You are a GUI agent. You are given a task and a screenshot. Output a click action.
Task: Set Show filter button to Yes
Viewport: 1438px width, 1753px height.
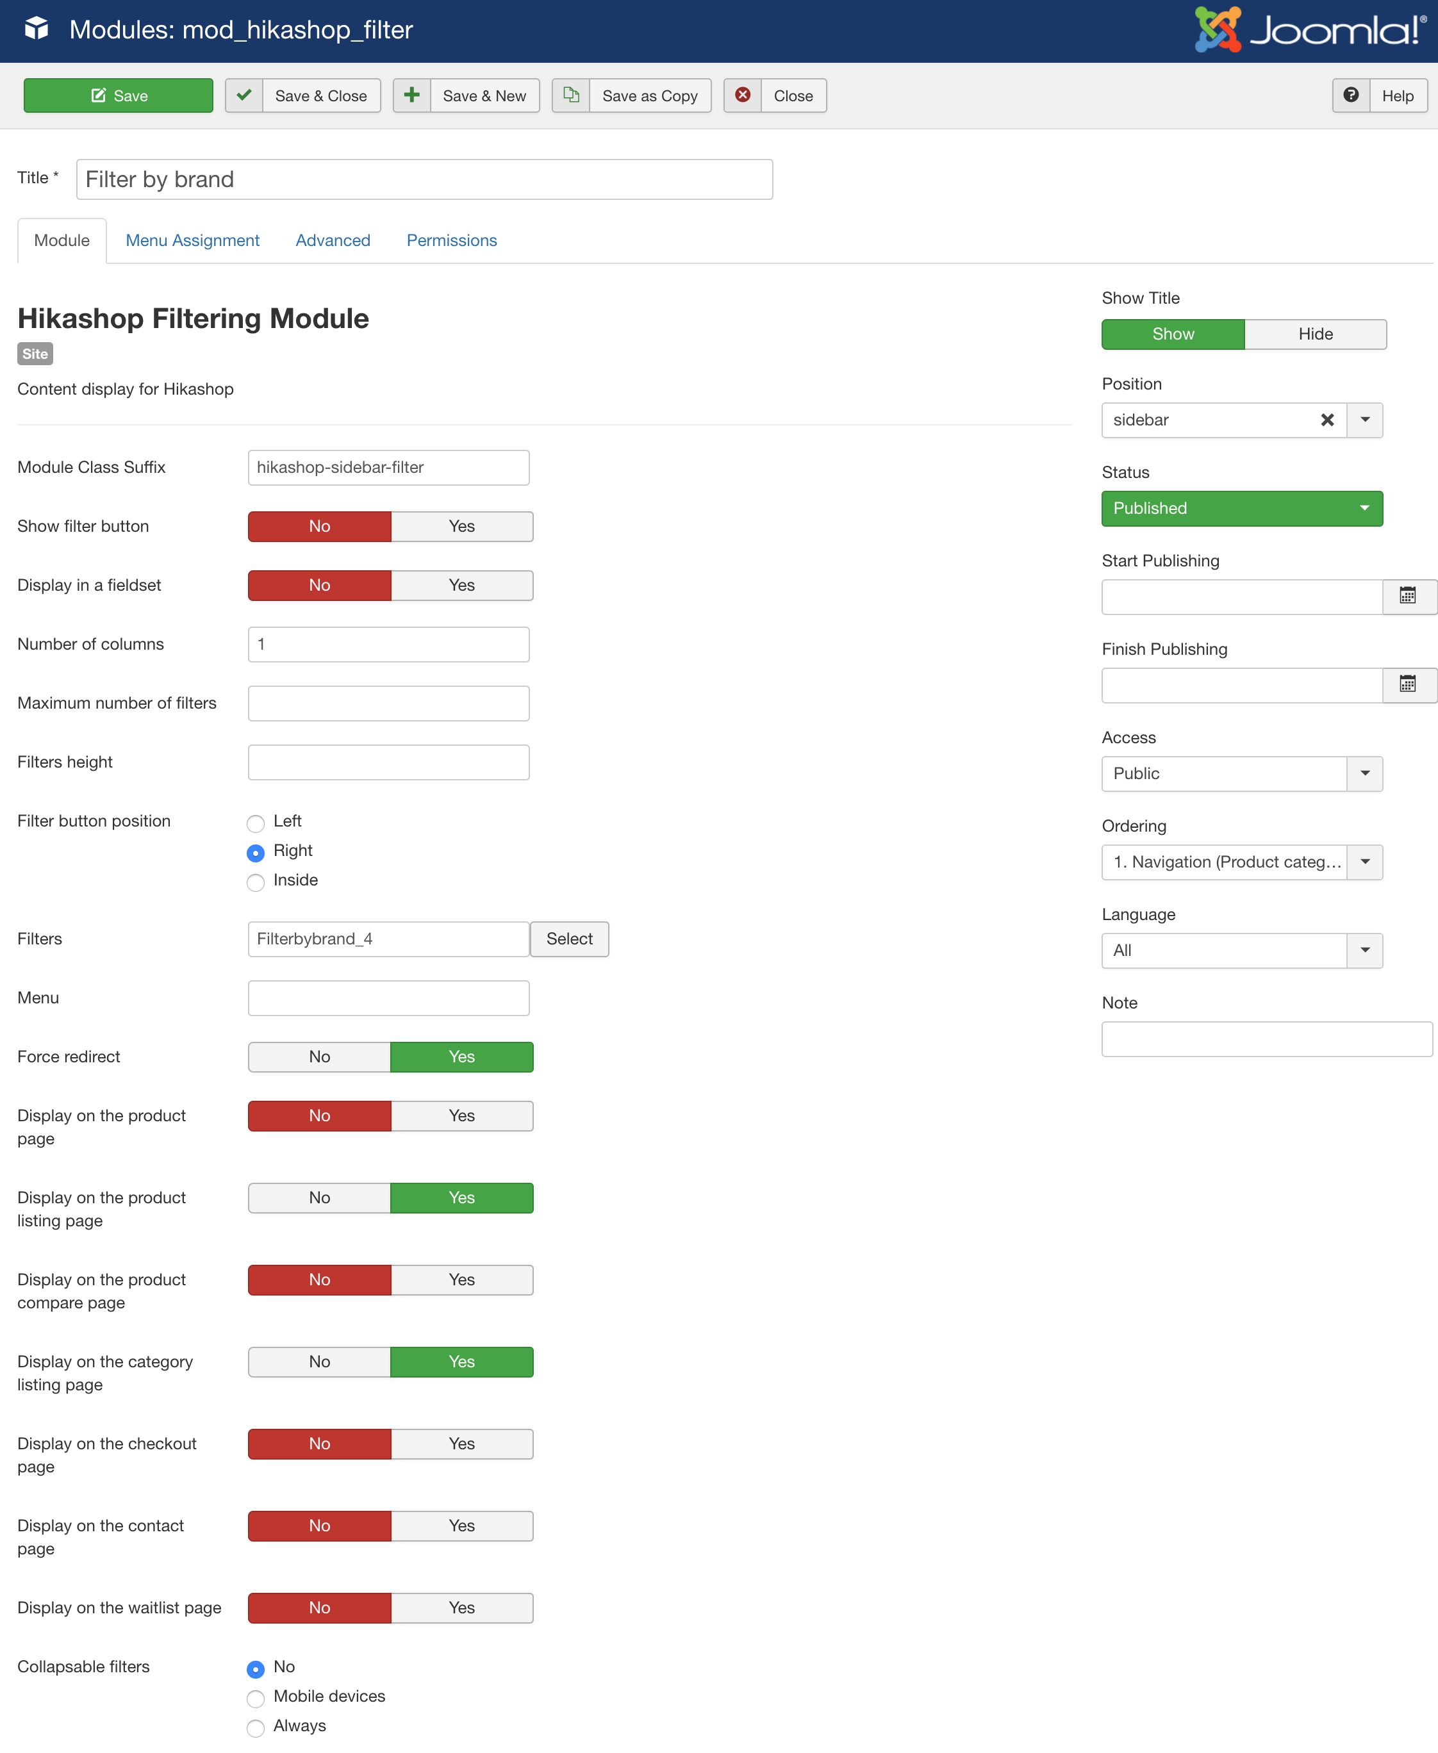pos(461,526)
